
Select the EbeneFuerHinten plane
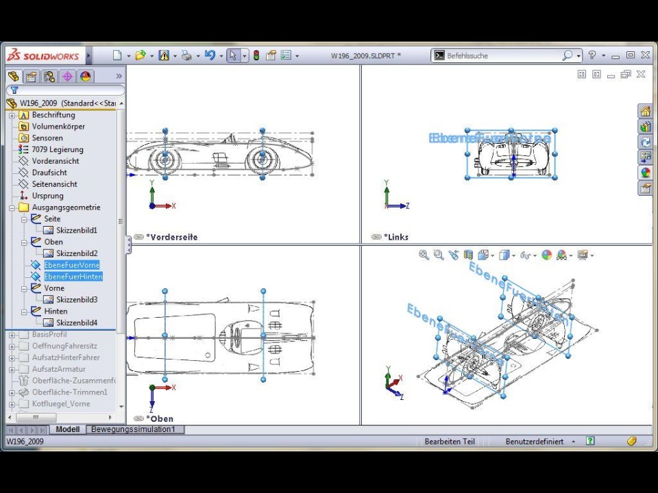73,277
